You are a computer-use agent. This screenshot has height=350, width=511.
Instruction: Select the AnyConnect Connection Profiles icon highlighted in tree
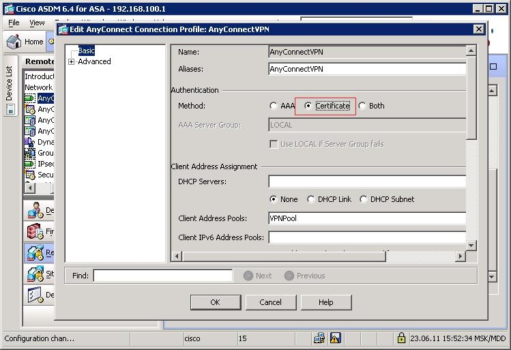tap(29, 98)
